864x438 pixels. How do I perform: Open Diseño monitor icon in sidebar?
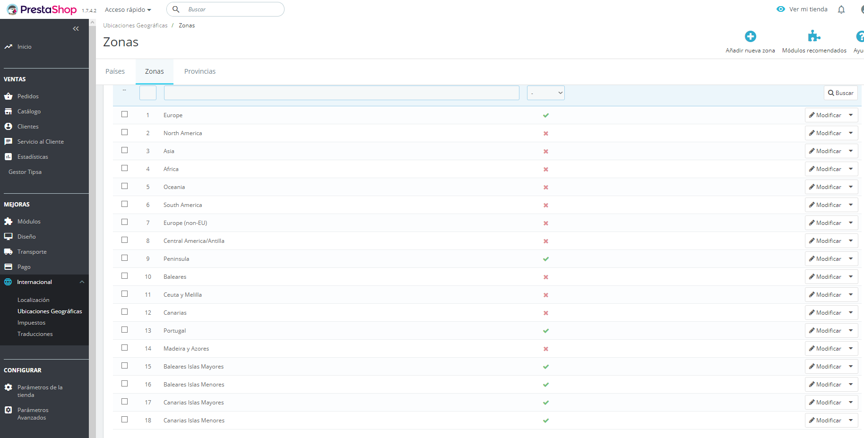pos(8,237)
